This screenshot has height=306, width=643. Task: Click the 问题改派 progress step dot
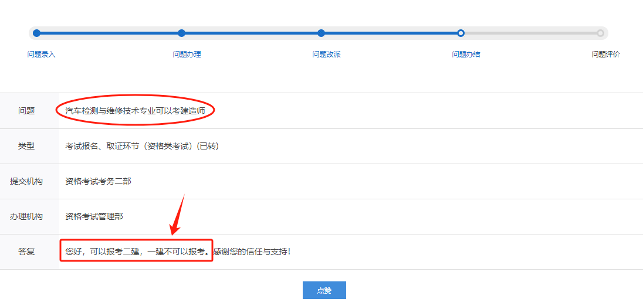(x=321, y=33)
